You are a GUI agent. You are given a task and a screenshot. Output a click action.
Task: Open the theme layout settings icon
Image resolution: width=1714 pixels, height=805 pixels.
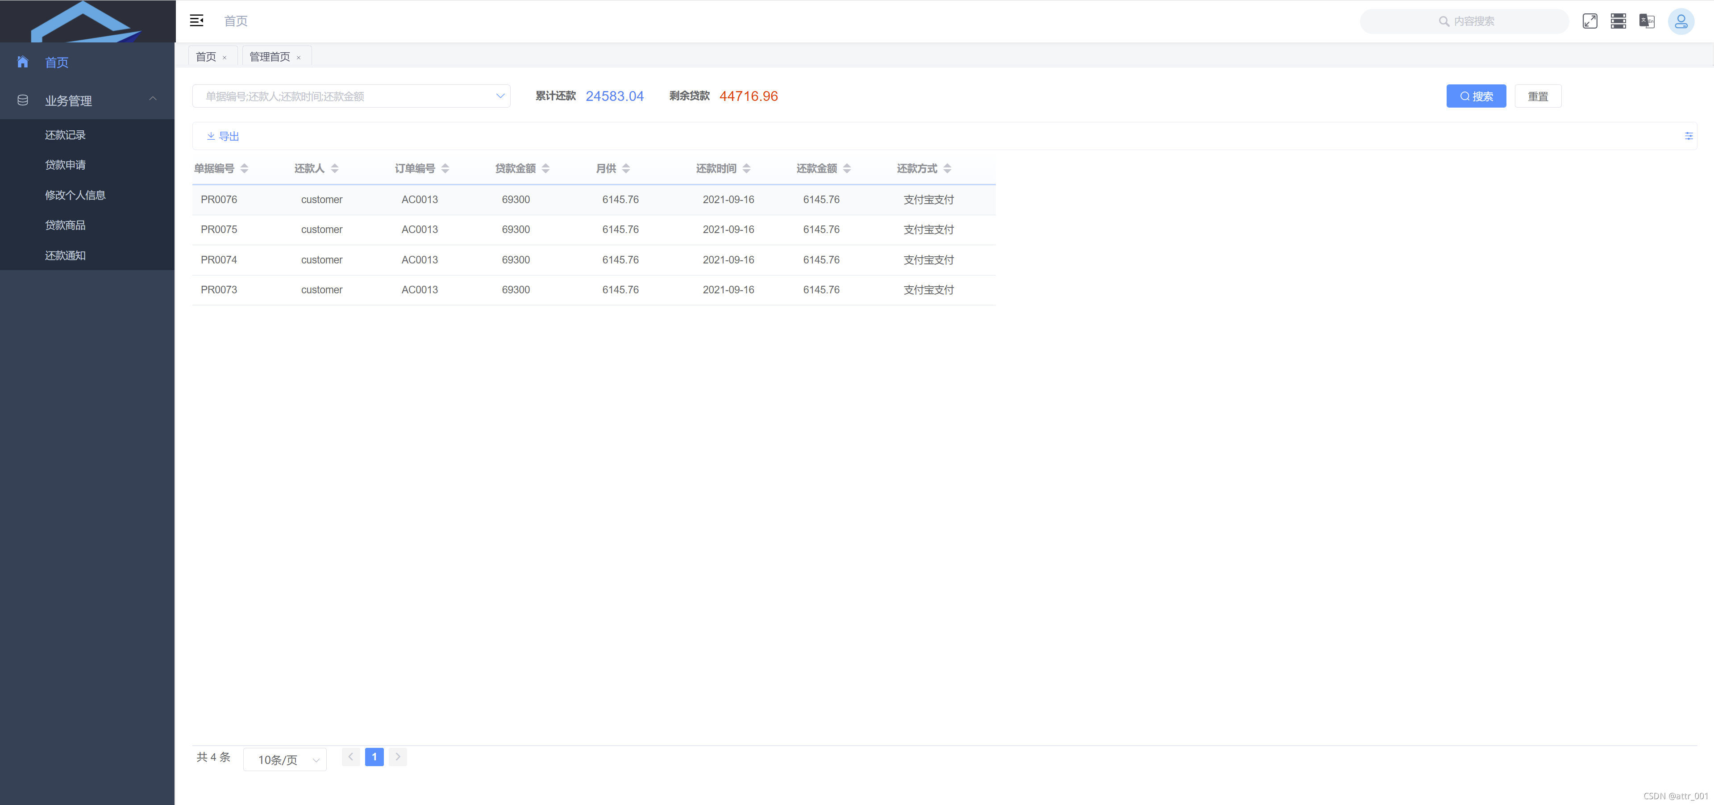click(x=1618, y=21)
